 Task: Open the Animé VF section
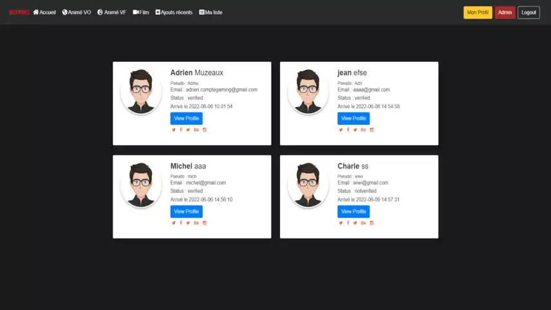pyautogui.click(x=112, y=12)
